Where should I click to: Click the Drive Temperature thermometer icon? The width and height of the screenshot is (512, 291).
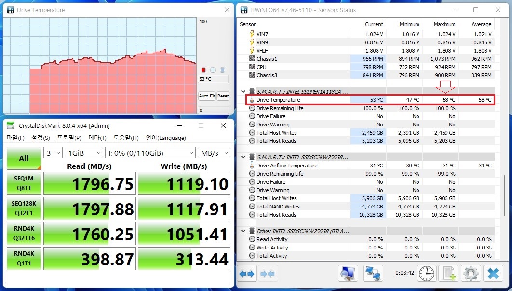[x=252, y=100]
